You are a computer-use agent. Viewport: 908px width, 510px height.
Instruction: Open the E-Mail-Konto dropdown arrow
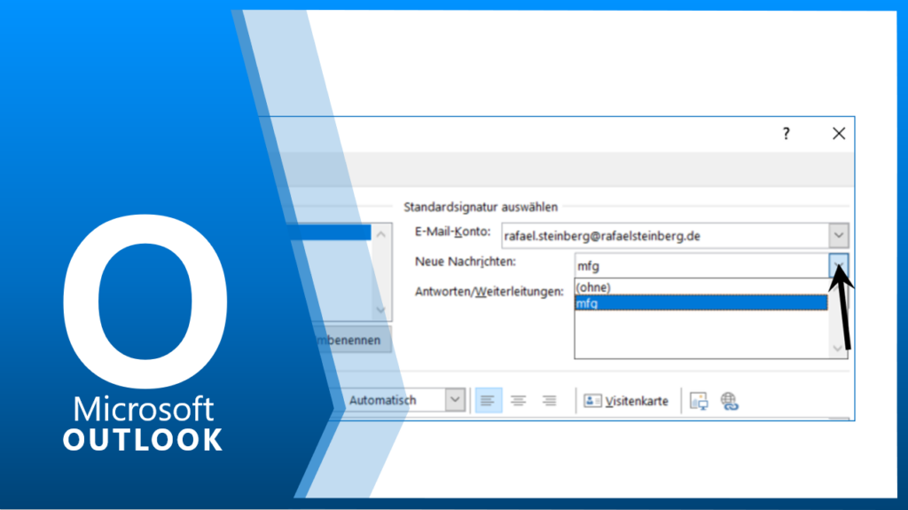839,236
